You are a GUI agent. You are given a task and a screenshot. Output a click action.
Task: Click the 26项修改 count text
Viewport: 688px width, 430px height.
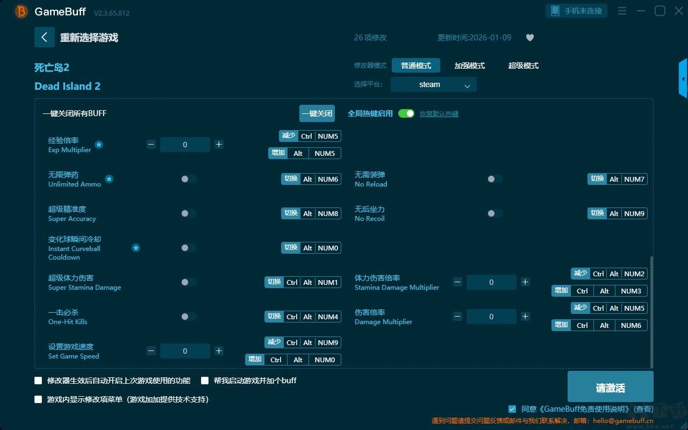[x=370, y=38]
